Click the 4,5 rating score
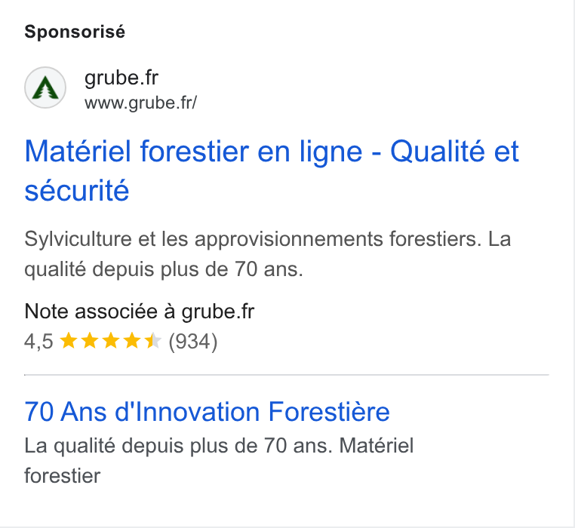The width and height of the screenshot is (575, 528). click(39, 342)
